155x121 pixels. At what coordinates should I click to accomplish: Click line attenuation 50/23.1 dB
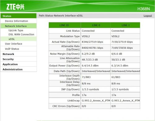(x=118, y=60)
